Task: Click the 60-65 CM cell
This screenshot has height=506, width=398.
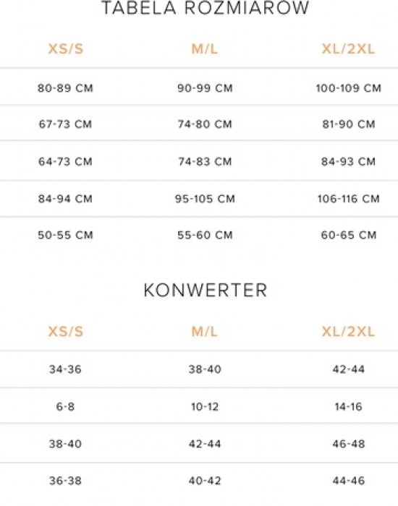Action: pyautogui.click(x=349, y=235)
